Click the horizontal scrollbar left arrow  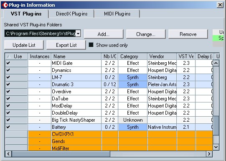pyautogui.click(x=8, y=154)
